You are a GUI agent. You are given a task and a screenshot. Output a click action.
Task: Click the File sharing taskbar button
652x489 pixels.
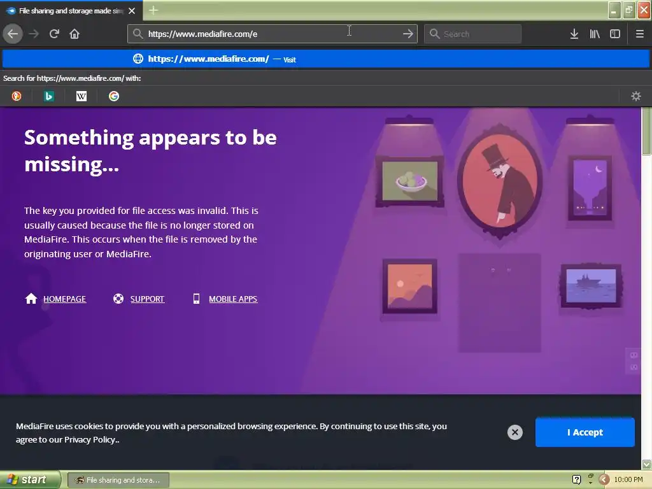click(x=118, y=480)
